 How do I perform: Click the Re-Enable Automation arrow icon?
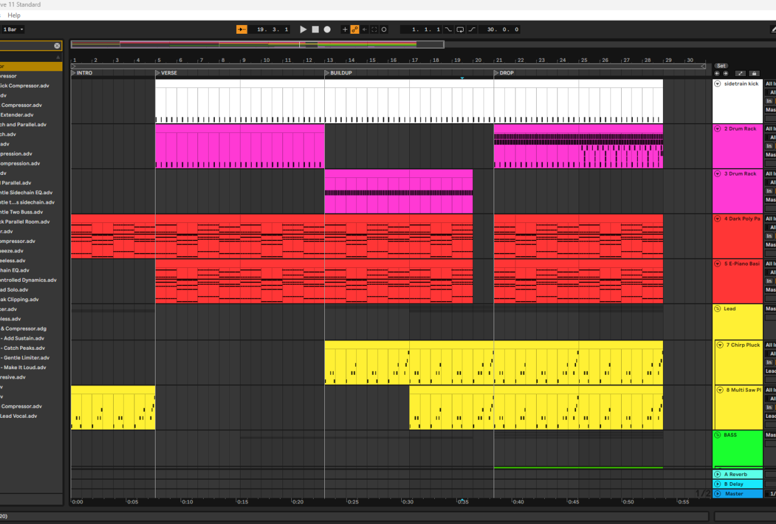tap(365, 29)
